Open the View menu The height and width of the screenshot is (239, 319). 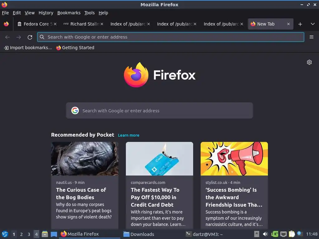click(x=30, y=13)
